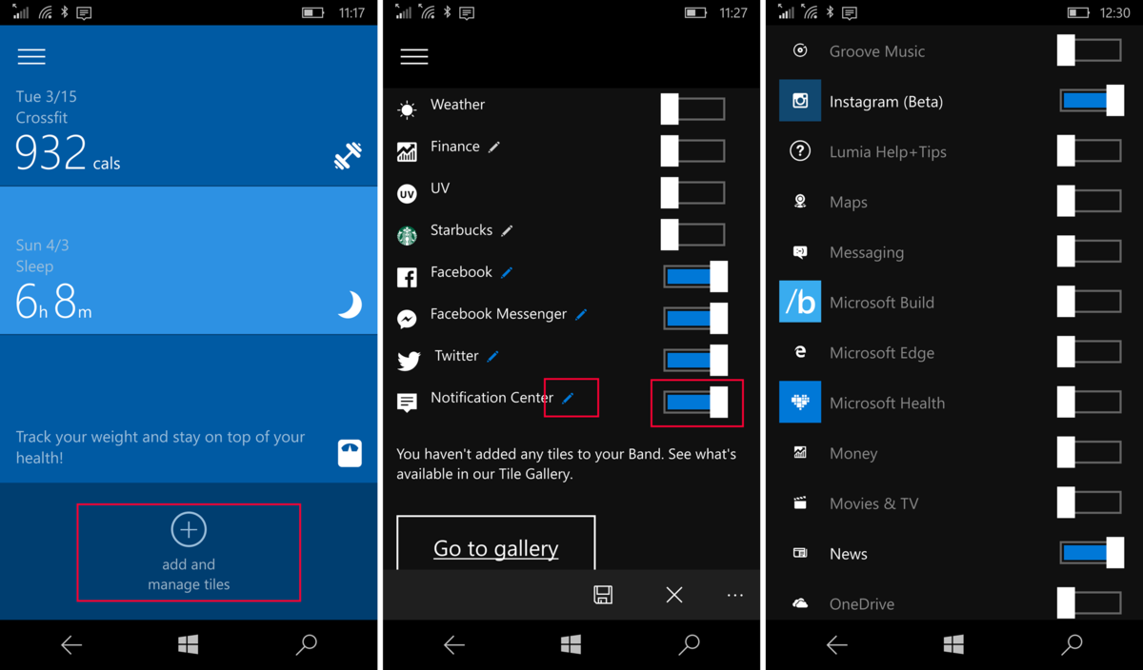Select the UV tile label
The image size is (1143, 670).
click(x=440, y=188)
